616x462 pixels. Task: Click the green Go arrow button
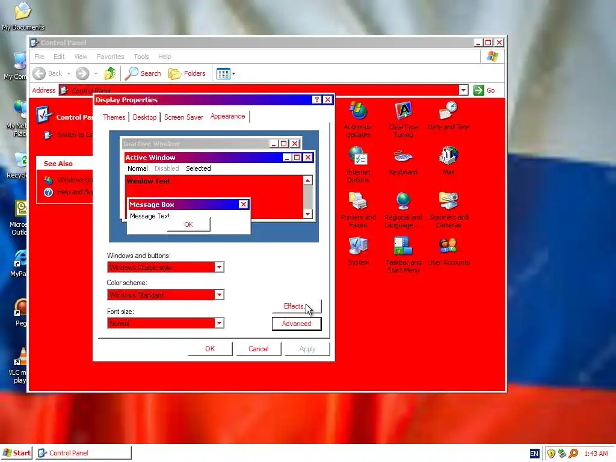(x=478, y=90)
